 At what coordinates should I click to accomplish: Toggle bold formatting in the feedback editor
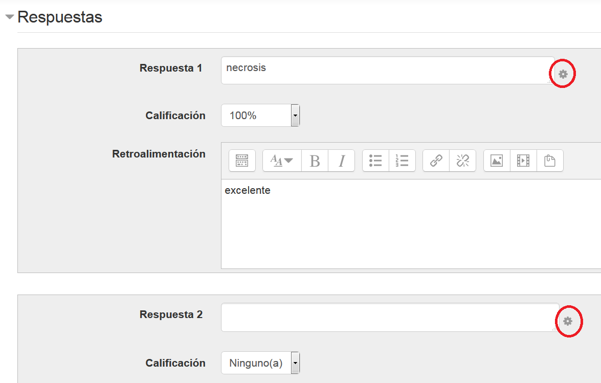point(314,160)
